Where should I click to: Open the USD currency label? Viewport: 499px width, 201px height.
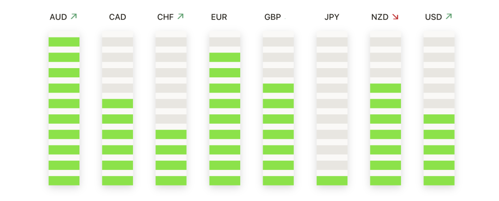pyautogui.click(x=433, y=18)
